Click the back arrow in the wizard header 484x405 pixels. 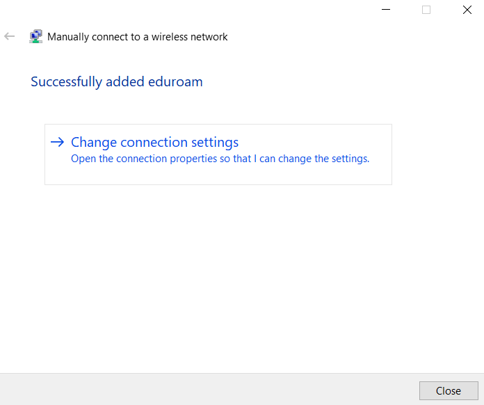click(x=9, y=36)
